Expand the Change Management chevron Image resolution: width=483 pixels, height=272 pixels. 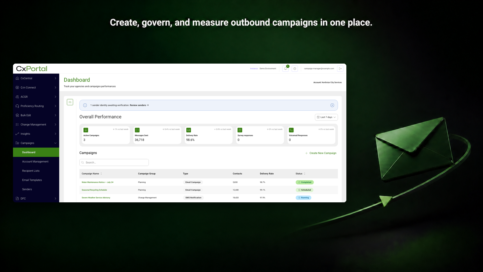tap(55, 125)
